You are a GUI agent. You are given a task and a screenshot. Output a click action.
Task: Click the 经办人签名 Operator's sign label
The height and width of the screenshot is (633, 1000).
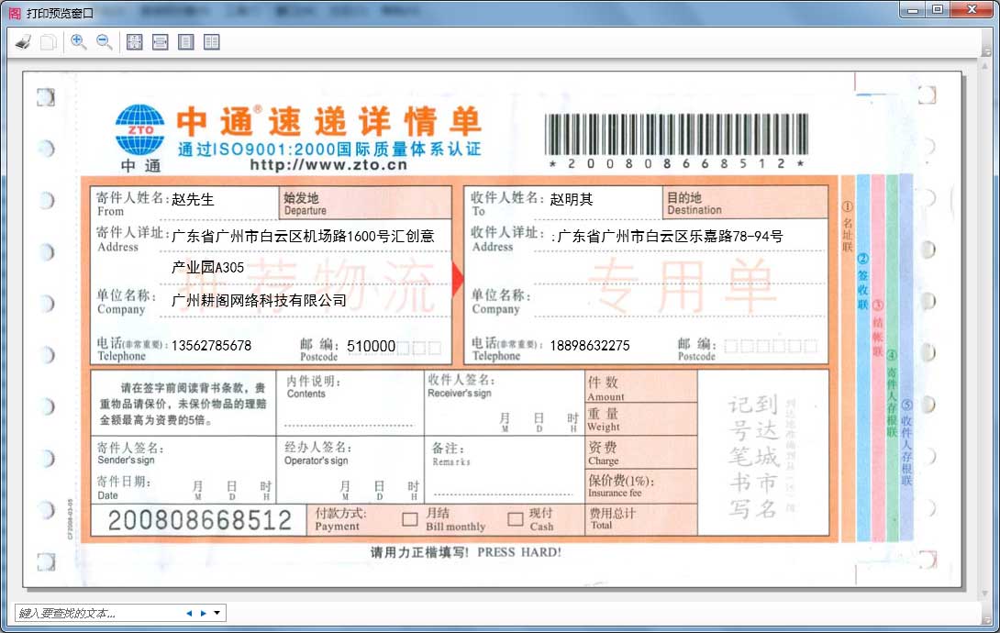[318, 453]
